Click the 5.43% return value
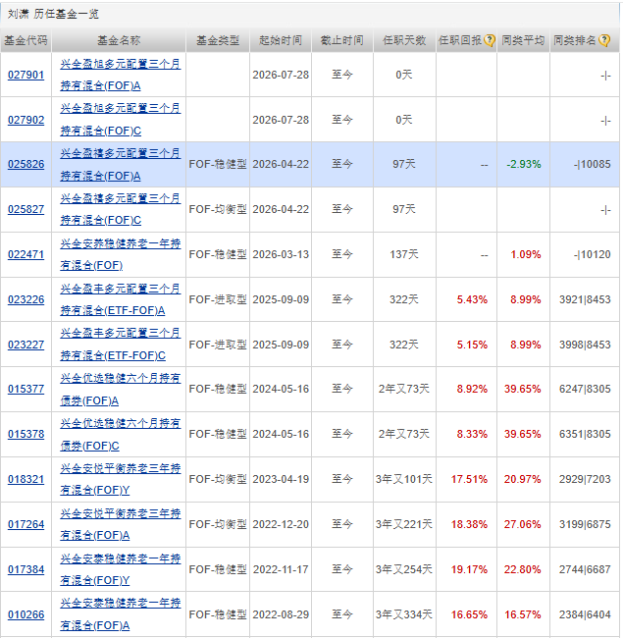This screenshot has width=623, height=638. pyautogui.click(x=472, y=300)
